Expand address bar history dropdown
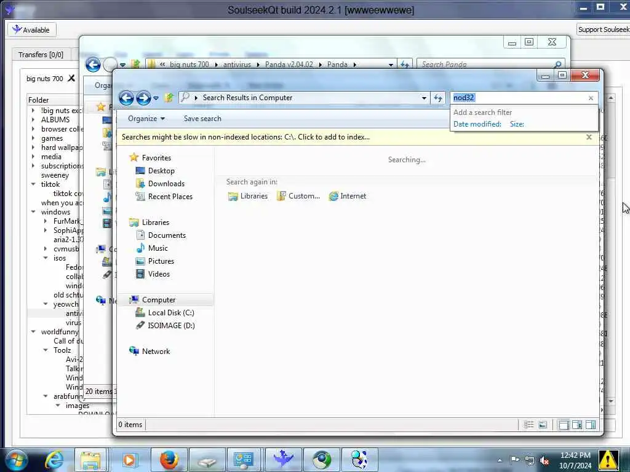This screenshot has height=472, width=630. pos(424,98)
